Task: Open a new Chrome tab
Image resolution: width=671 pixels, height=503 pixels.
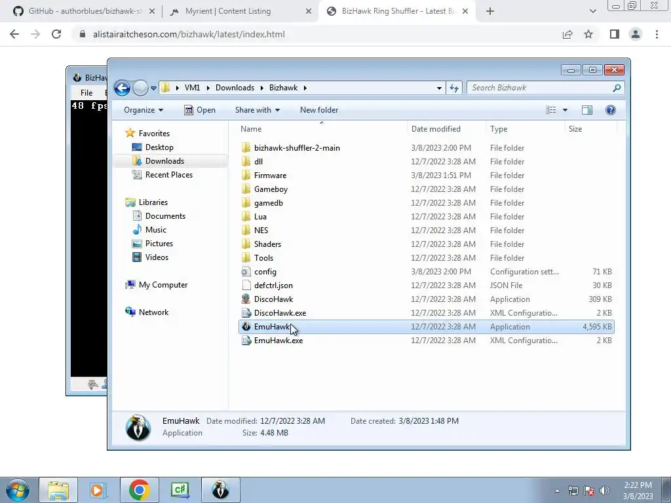Action: [x=490, y=12]
